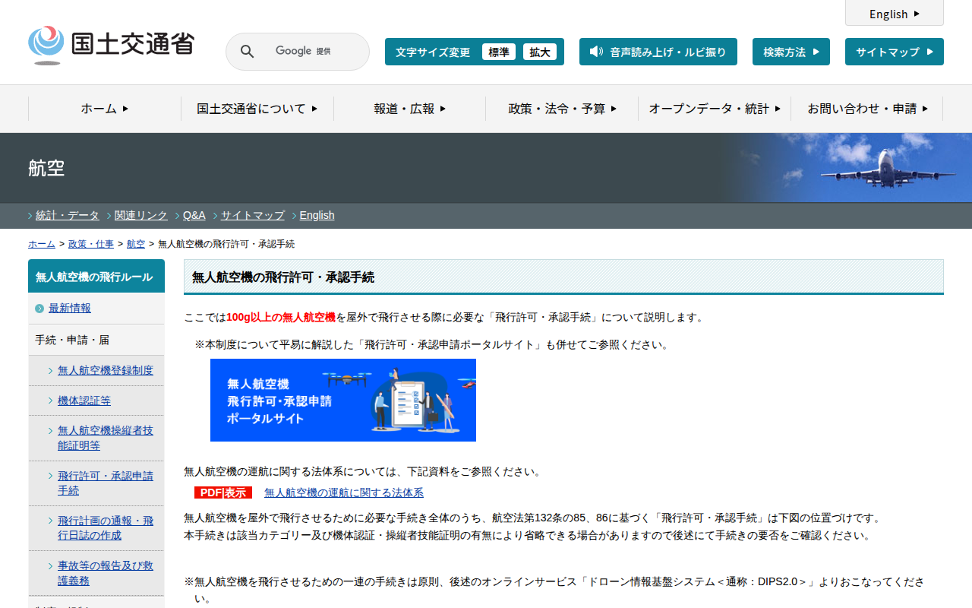Image resolution: width=972 pixels, height=608 pixels.
Task: Open the ホーム menu
Action: [x=105, y=109]
